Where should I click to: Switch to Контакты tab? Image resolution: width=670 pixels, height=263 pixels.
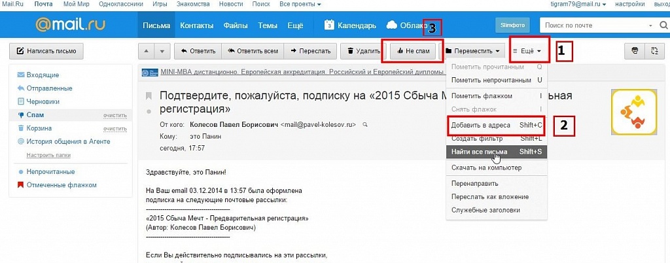click(x=196, y=26)
